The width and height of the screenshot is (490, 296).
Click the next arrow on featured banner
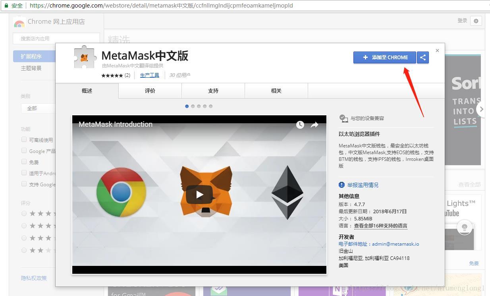pos(481,109)
